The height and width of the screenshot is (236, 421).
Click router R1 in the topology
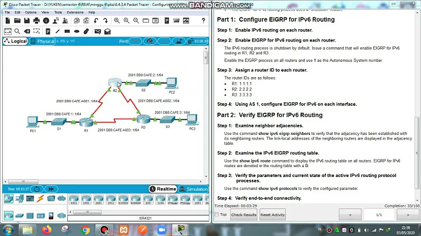tap(86, 122)
